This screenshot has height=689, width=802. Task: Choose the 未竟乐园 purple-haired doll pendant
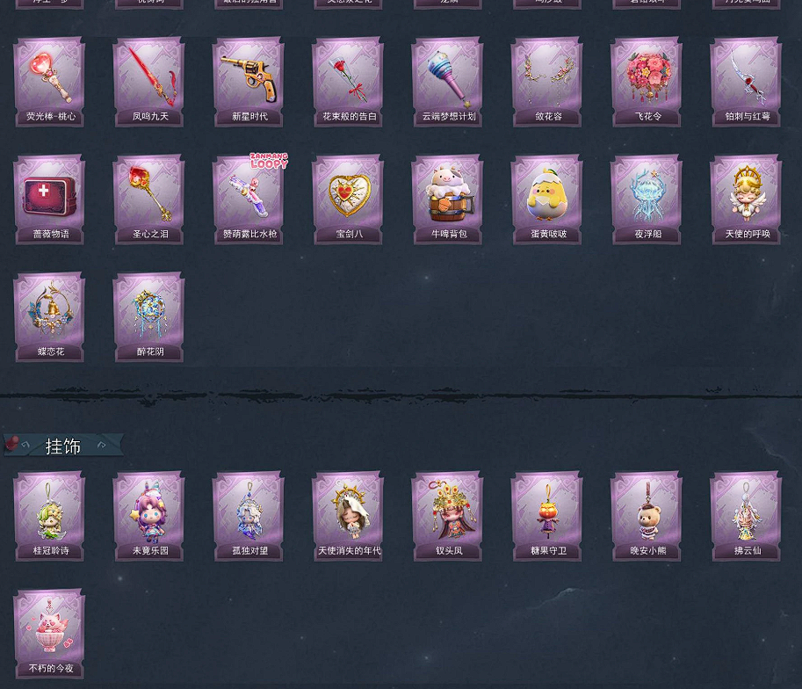pos(148,516)
